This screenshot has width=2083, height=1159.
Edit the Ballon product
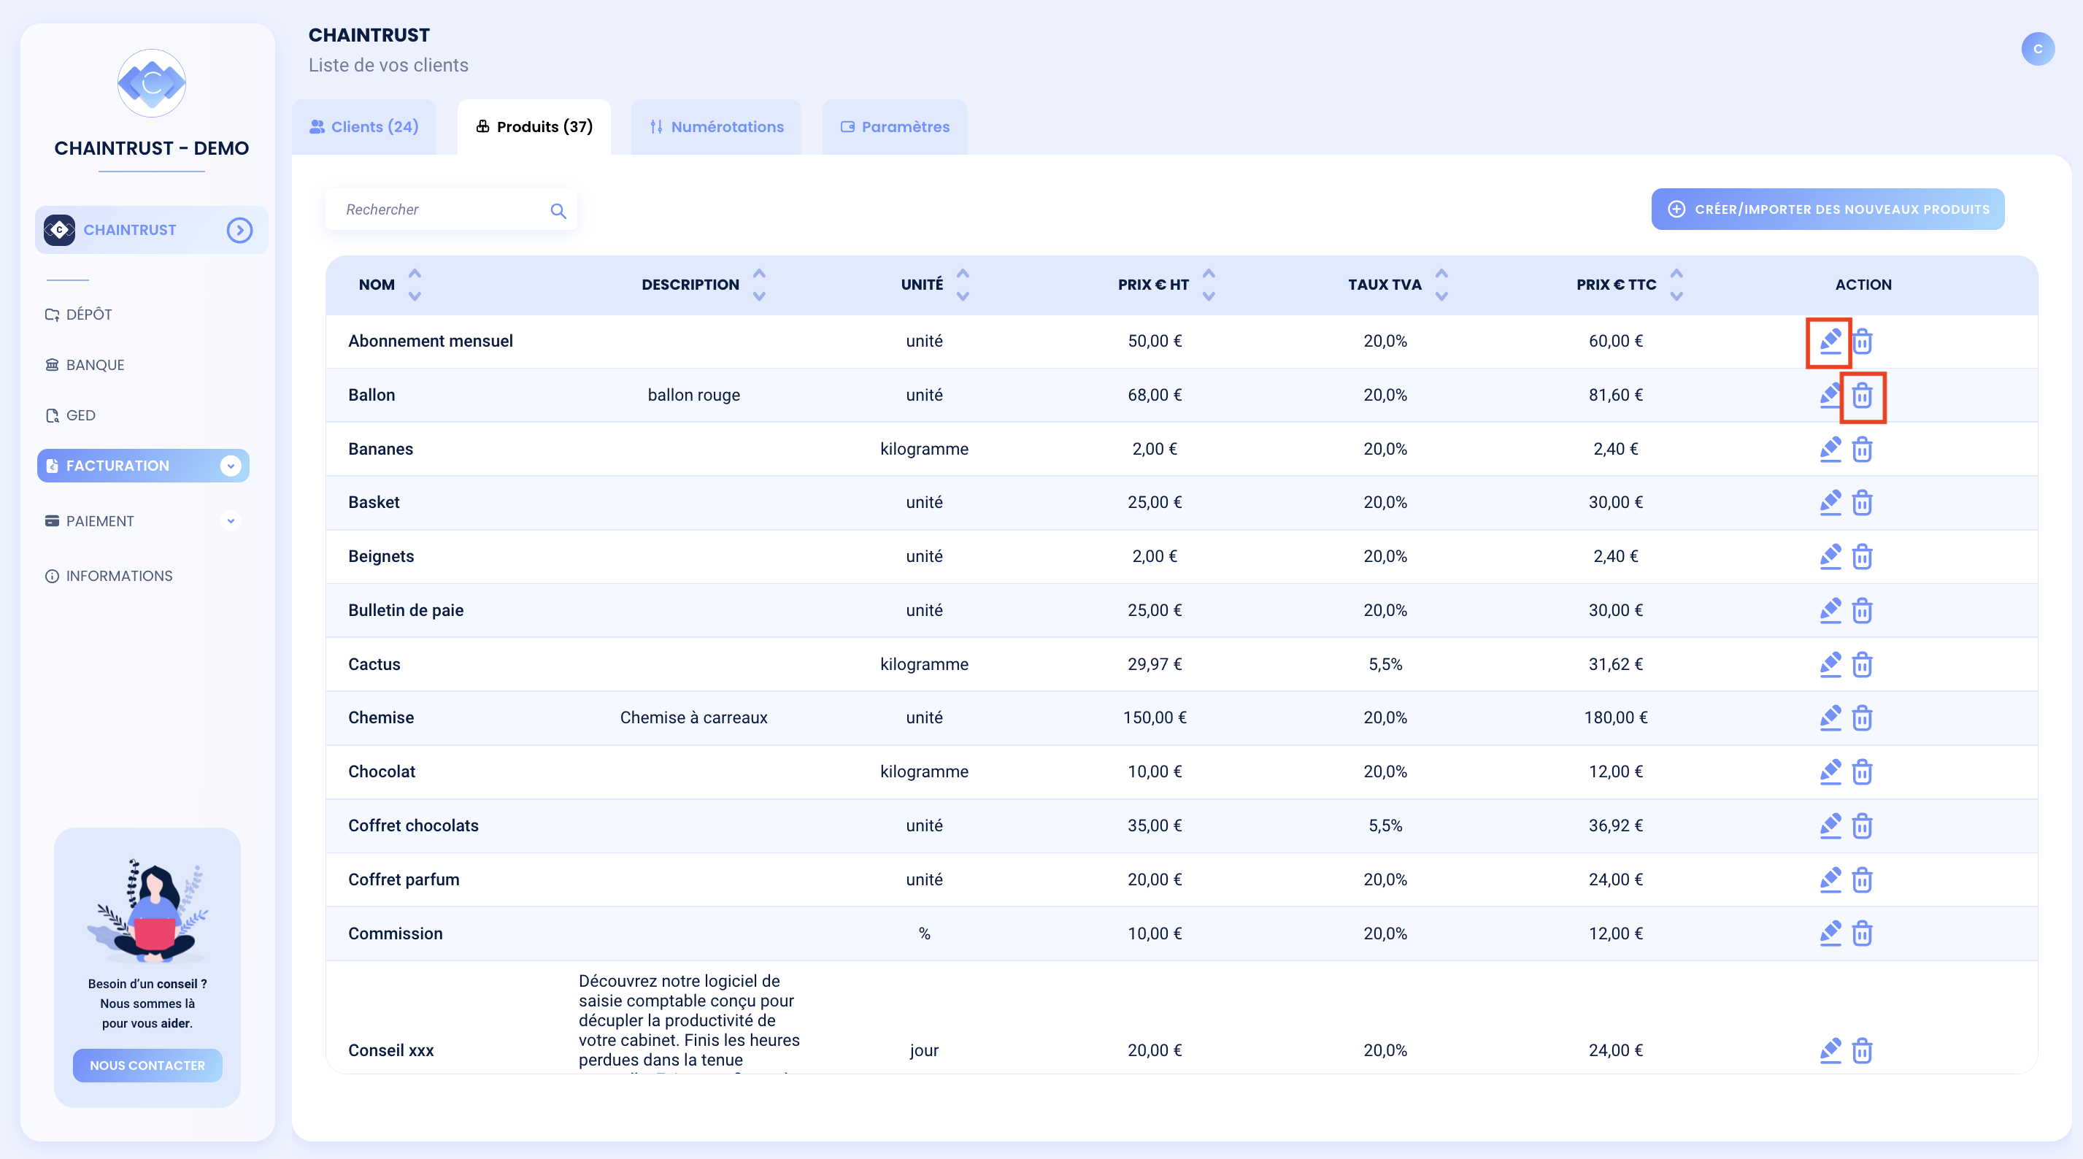(1830, 396)
